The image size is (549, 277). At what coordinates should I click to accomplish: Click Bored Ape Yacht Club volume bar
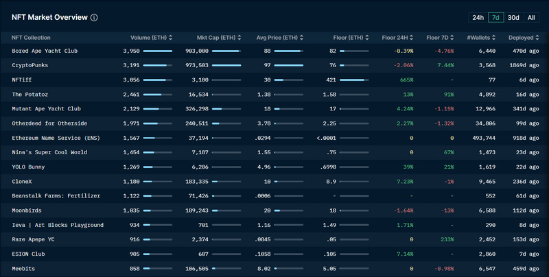pyautogui.click(x=158, y=51)
